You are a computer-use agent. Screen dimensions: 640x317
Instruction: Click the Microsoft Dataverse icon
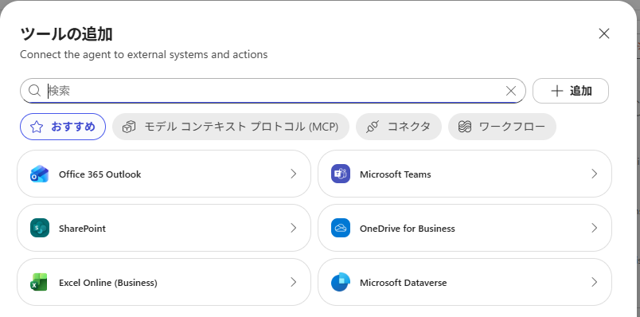(x=341, y=282)
